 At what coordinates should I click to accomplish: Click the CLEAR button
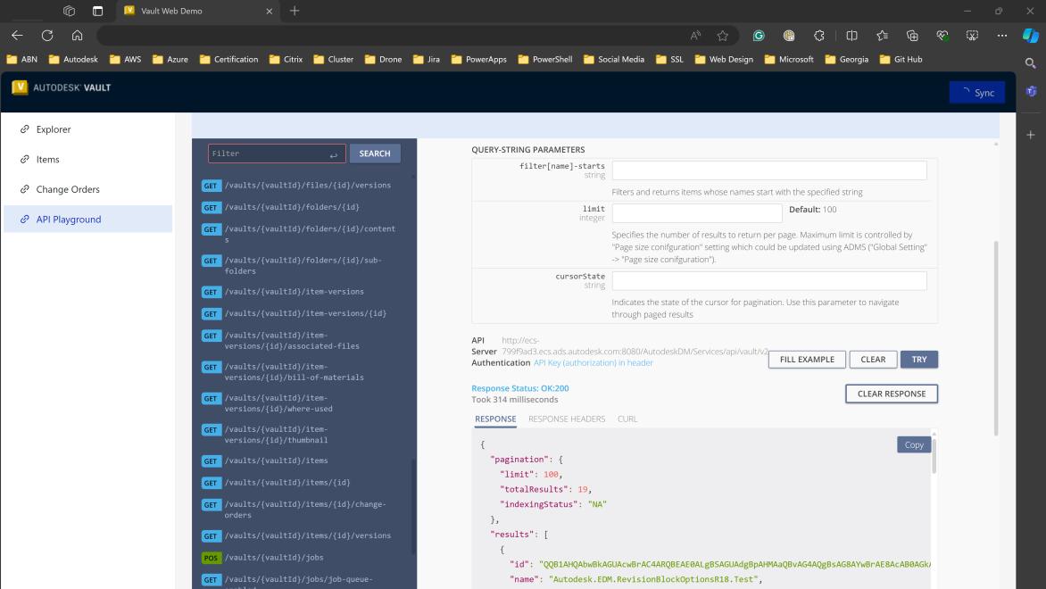click(x=873, y=360)
